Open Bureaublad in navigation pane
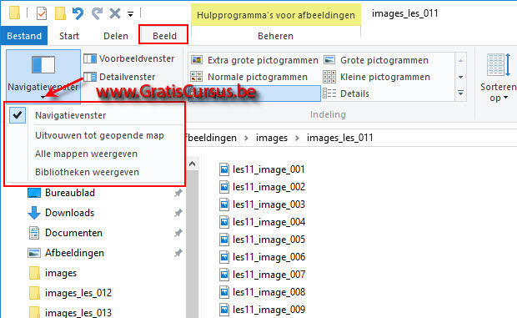517x318 pixels. [70, 193]
